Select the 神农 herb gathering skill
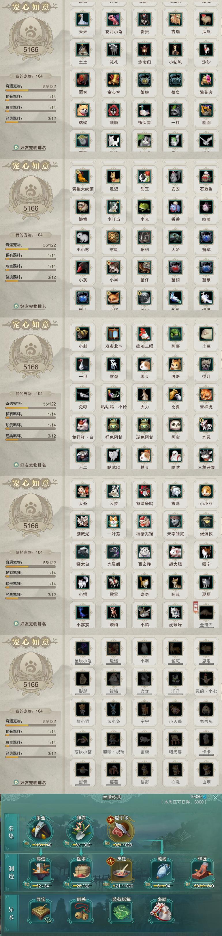 (x=80, y=831)
